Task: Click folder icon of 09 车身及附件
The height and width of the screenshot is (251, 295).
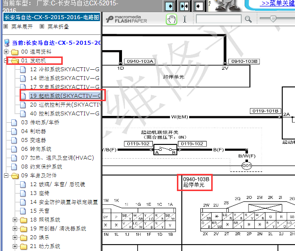Action: click(15, 176)
